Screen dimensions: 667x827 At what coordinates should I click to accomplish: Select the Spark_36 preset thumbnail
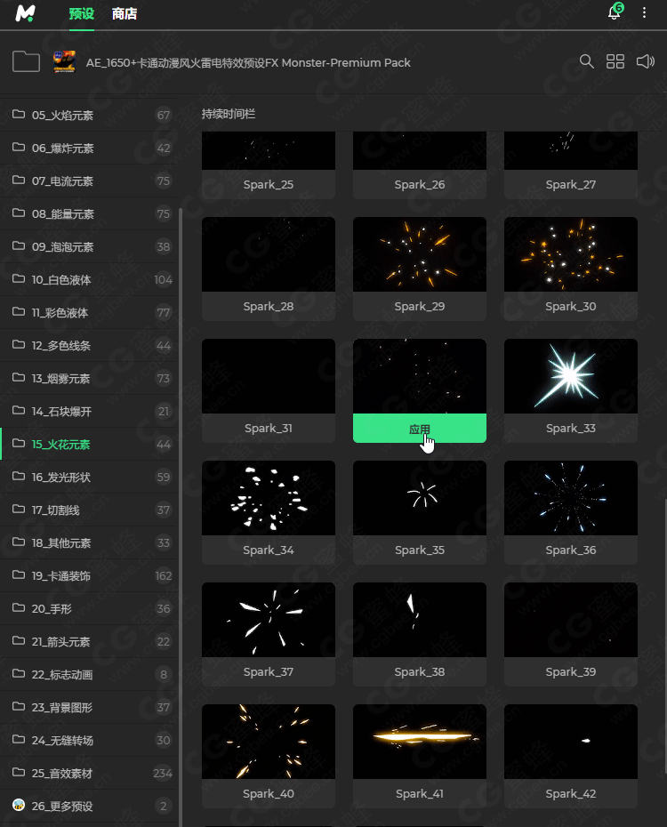coord(571,498)
